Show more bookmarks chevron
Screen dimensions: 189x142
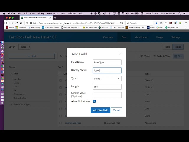tap(186, 28)
